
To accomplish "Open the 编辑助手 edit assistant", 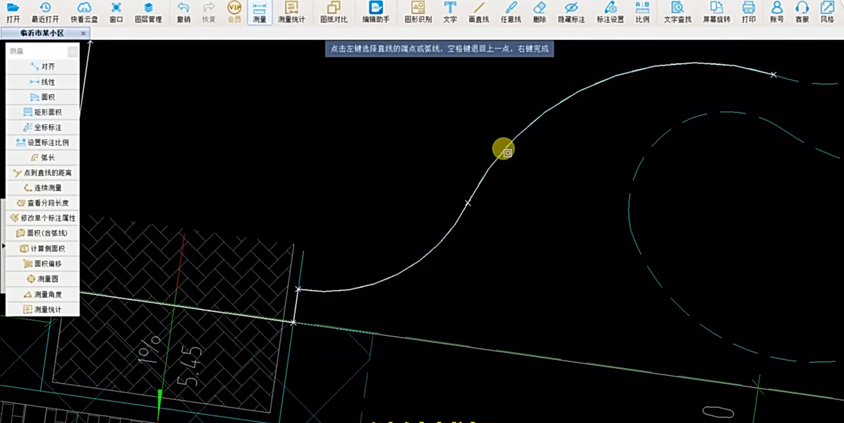I will point(376,12).
